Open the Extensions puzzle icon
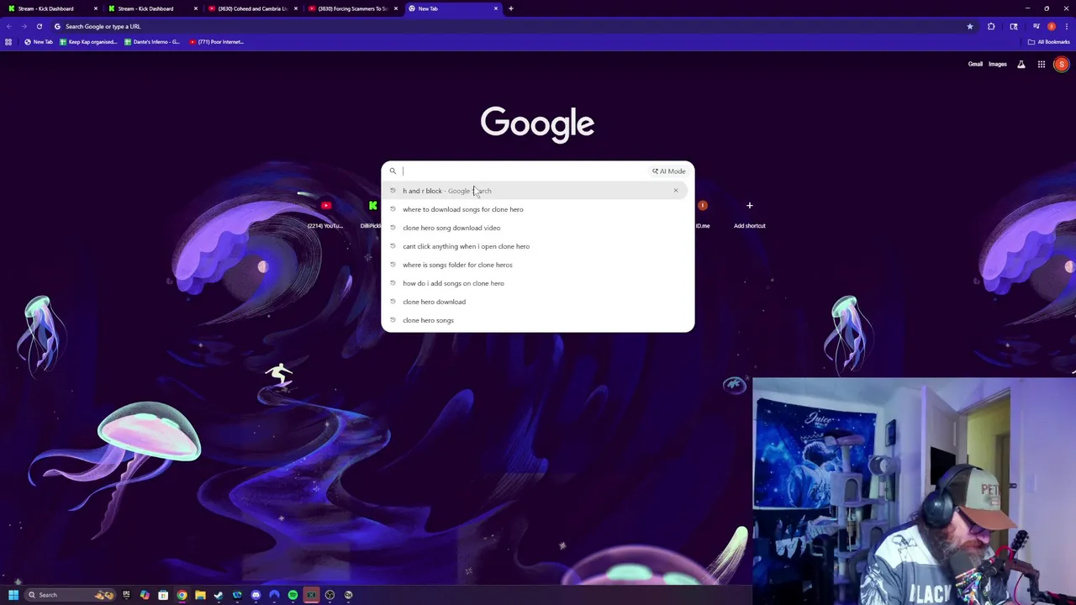Viewport: 1076px width, 605px height. (991, 27)
